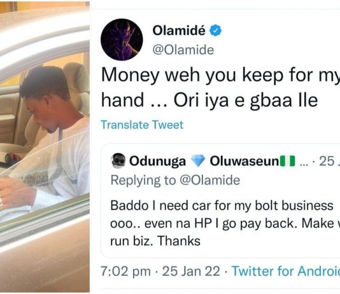The image size is (340, 294).
Task: Click 'Ori iya e gbaa Ile' tweet line
Action: point(246,101)
